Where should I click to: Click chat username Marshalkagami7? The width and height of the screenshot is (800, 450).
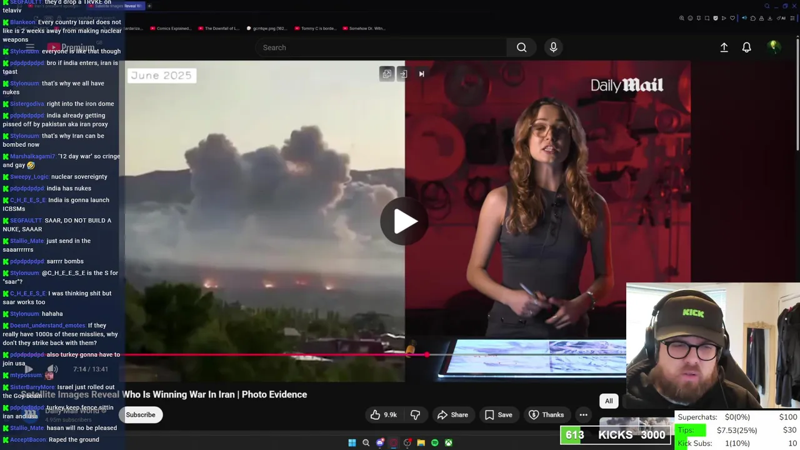click(x=32, y=156)
